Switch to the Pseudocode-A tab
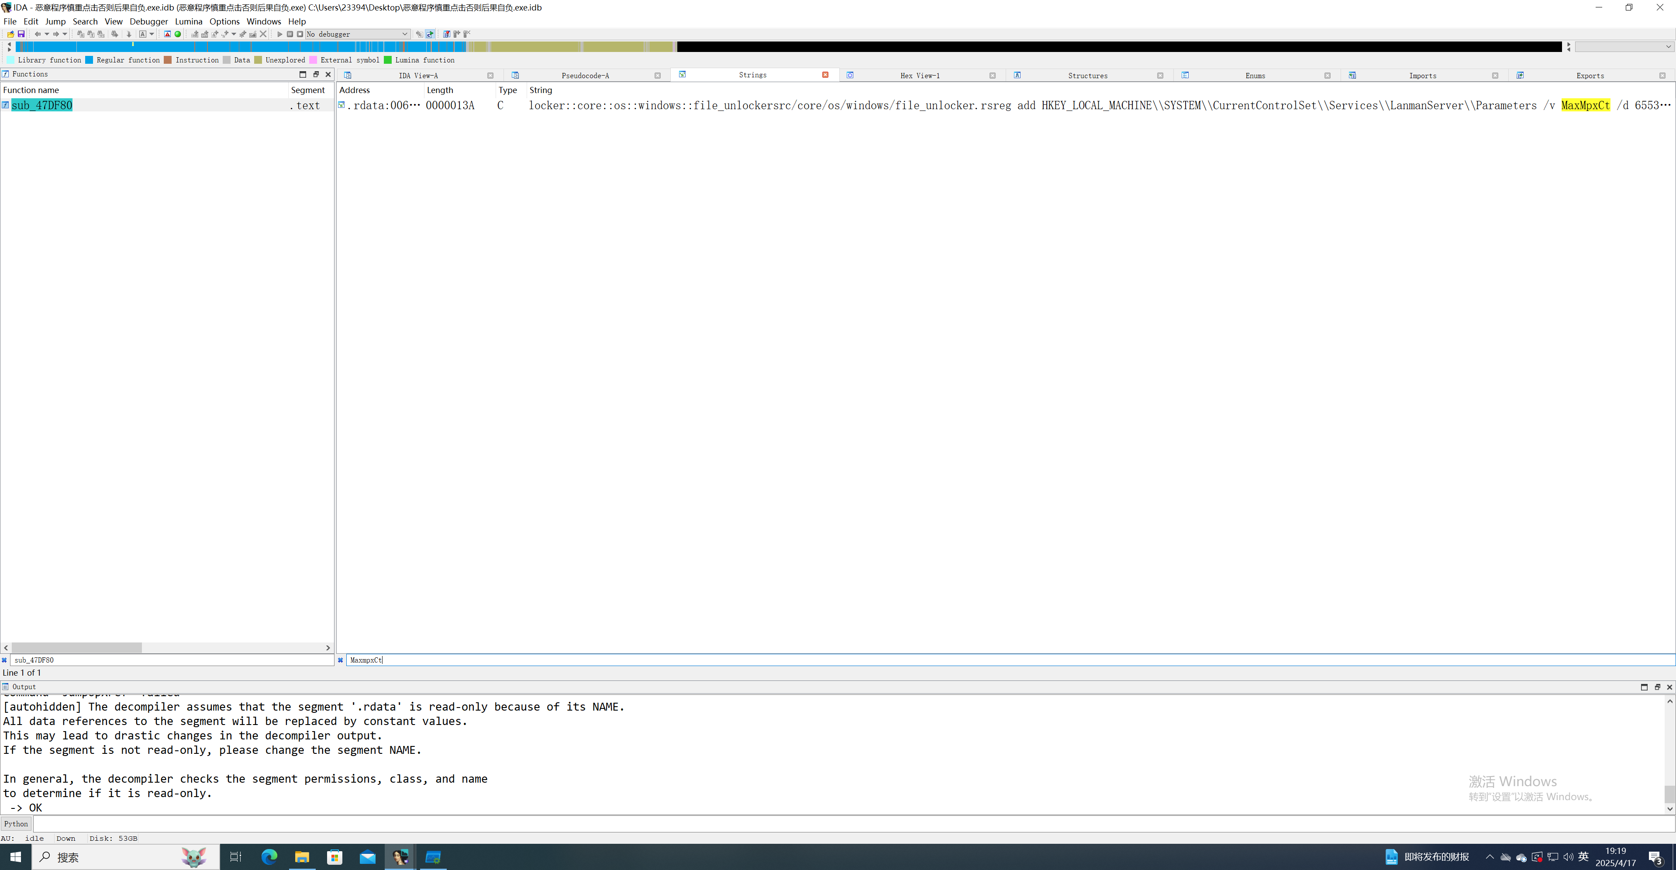Image resolution: width=1676 pixels, height=870 pixels. [585, 76]
